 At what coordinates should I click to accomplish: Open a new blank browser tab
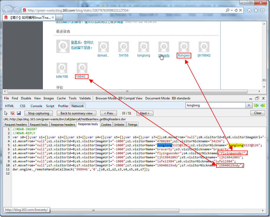(x=59, y=17)
